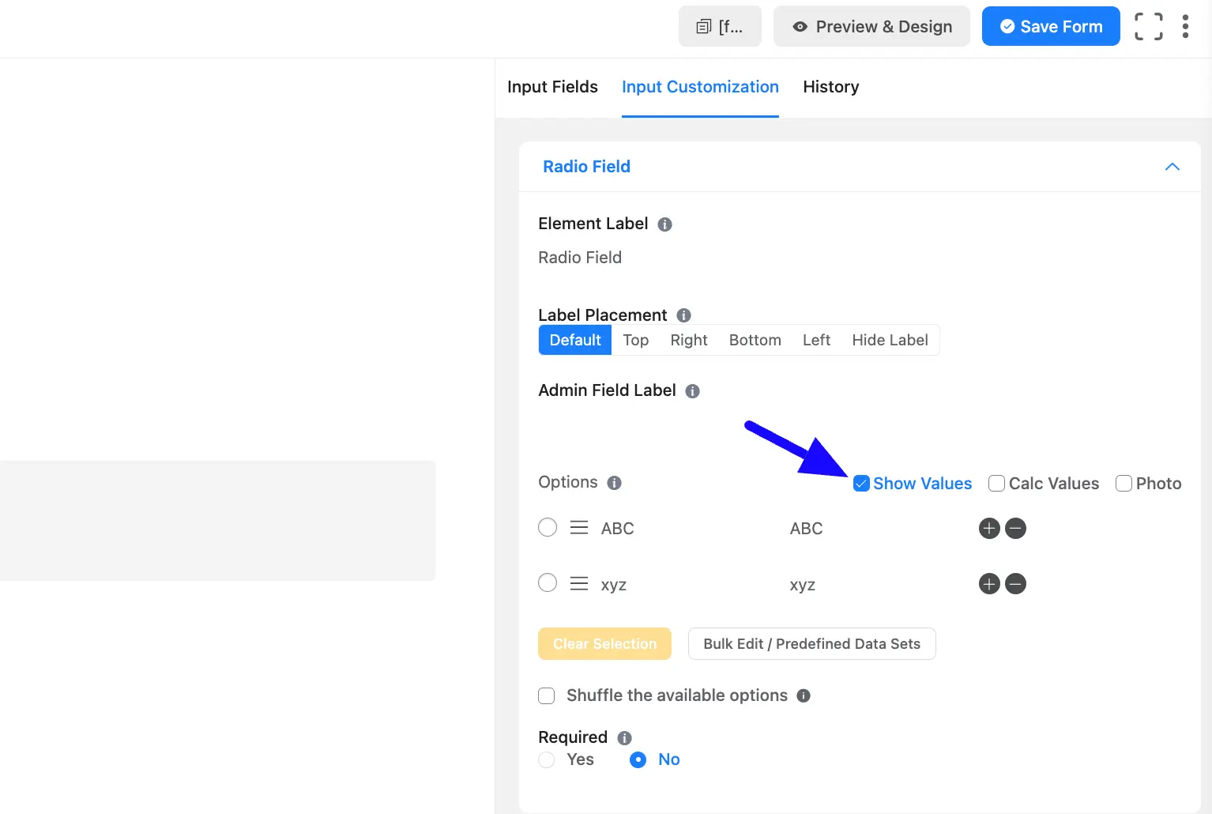Image resolution: width=1212 pixels, height=814 pixels.
Task: Click the fullscreen expand icon
Action: (x=1148, y=27)
